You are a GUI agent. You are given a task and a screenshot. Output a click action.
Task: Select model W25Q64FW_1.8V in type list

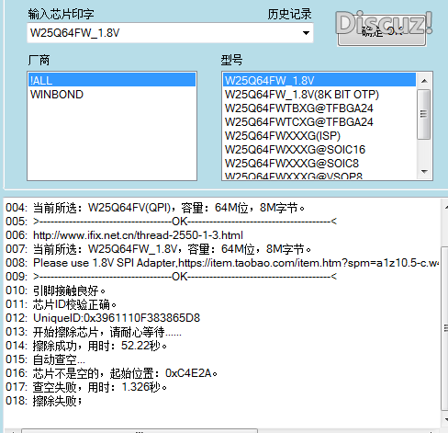point(319,80)
